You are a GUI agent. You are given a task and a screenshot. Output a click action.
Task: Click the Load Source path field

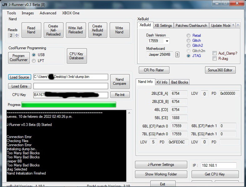[x=71, y=77]
